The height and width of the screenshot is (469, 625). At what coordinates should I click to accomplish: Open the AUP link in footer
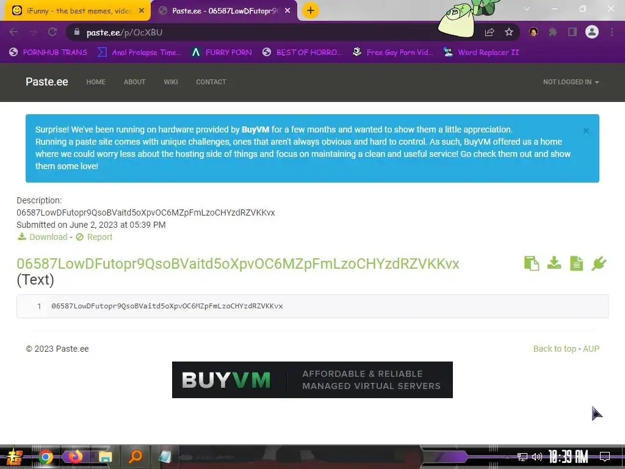pyautogui.click(x=591, y=349)
